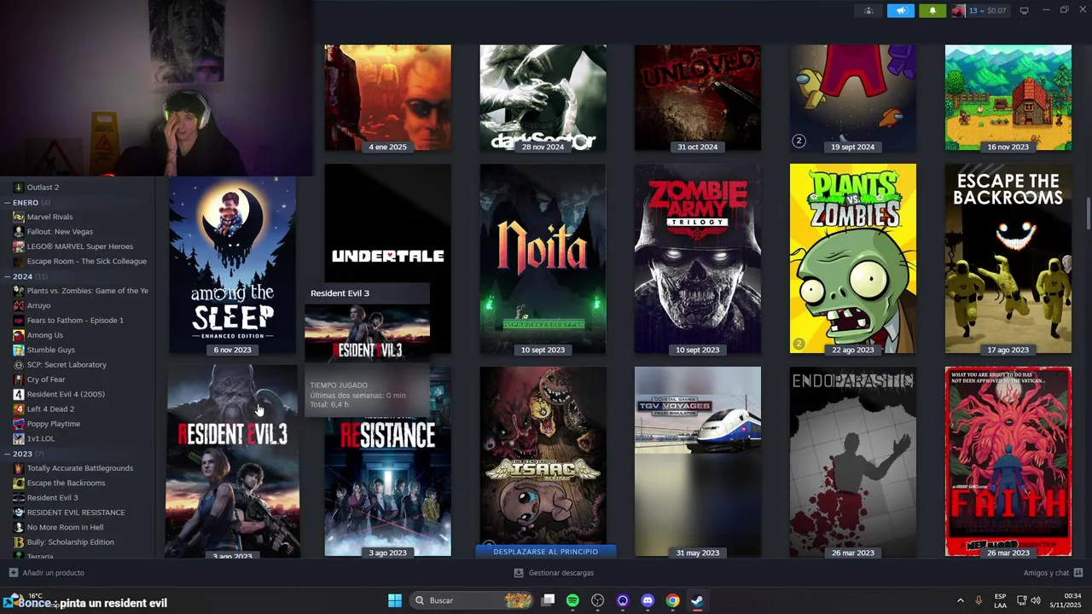This screenshot has width=1092, height=614.
Task: Open the friends activity icon in top bar
Action: [x=868, y=10]
